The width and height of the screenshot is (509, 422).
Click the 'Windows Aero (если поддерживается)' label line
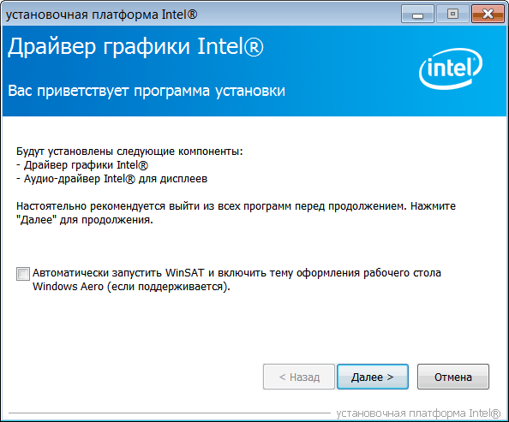tap(131, 287)
